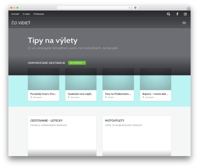Open MOTOVÝLETY section heading

point(115,120)
